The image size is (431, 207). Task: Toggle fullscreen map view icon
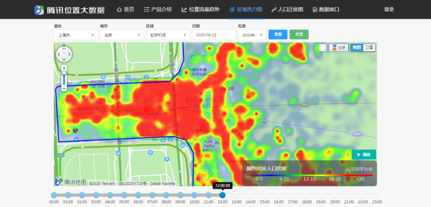[323, 48]
